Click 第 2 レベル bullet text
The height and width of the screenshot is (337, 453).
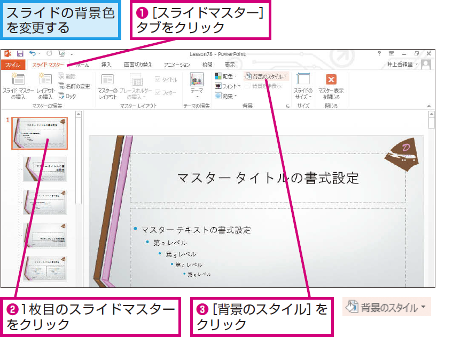(170, 243)
